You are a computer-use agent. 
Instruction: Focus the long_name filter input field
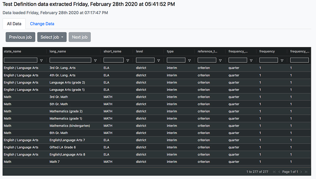70,60
